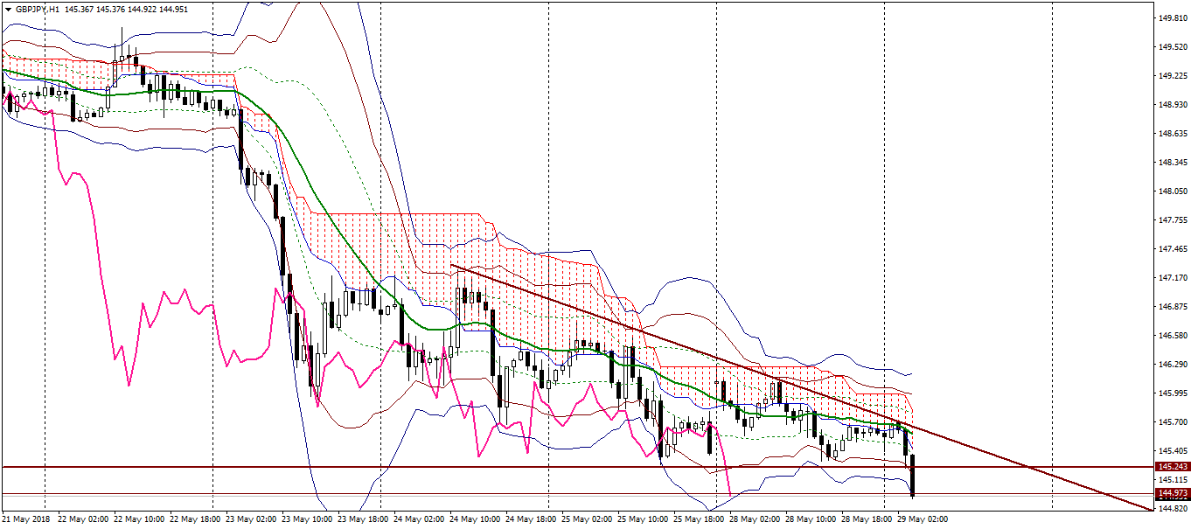This screenshot has width=1191, height=529.
Task: Click the 25 May 10:00 time label
Action: [x=641, y=519]
